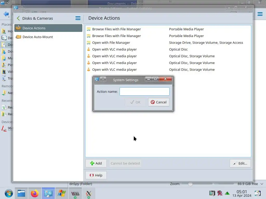The width and height of the screenshot is (266, 199).
Task: Click the Windows-flag taskbar icon
Action: click(62, 193)
